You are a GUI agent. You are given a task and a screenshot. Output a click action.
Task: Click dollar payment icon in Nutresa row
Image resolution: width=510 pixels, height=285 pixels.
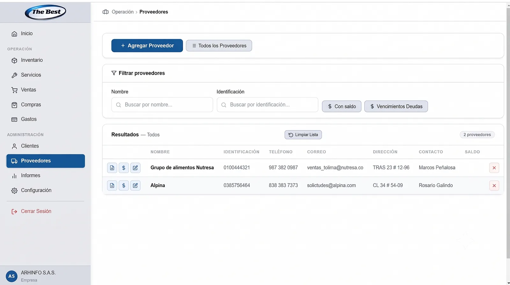pyautogui.click(x=124, y=168)
